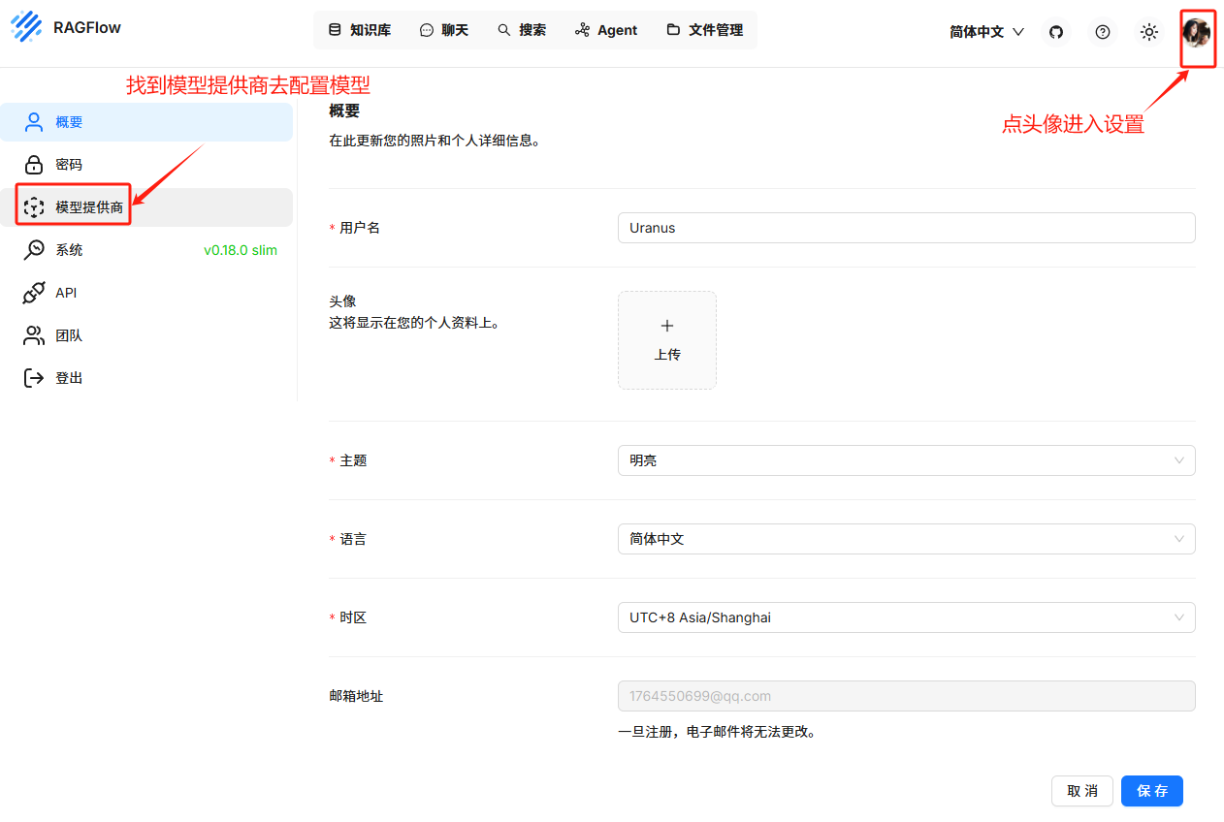Click the lock icon beside 密码
Viewport: 1224px width, 822px height.
coord(34,165)
